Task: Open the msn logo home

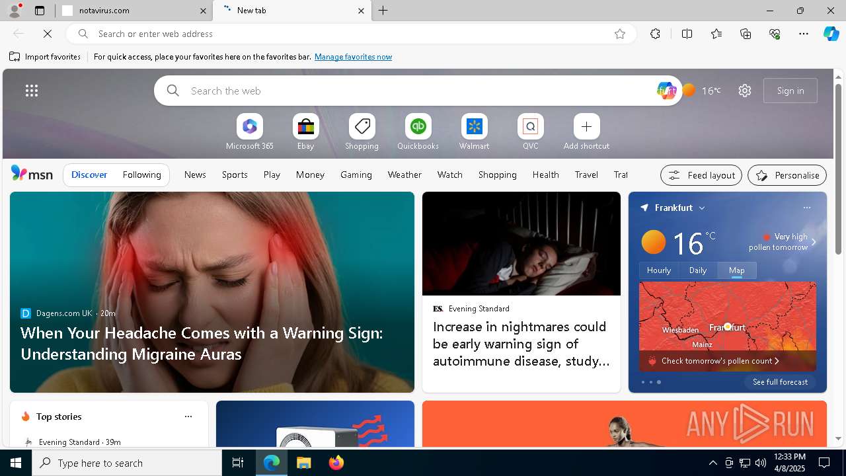Action: click(32, 174)
